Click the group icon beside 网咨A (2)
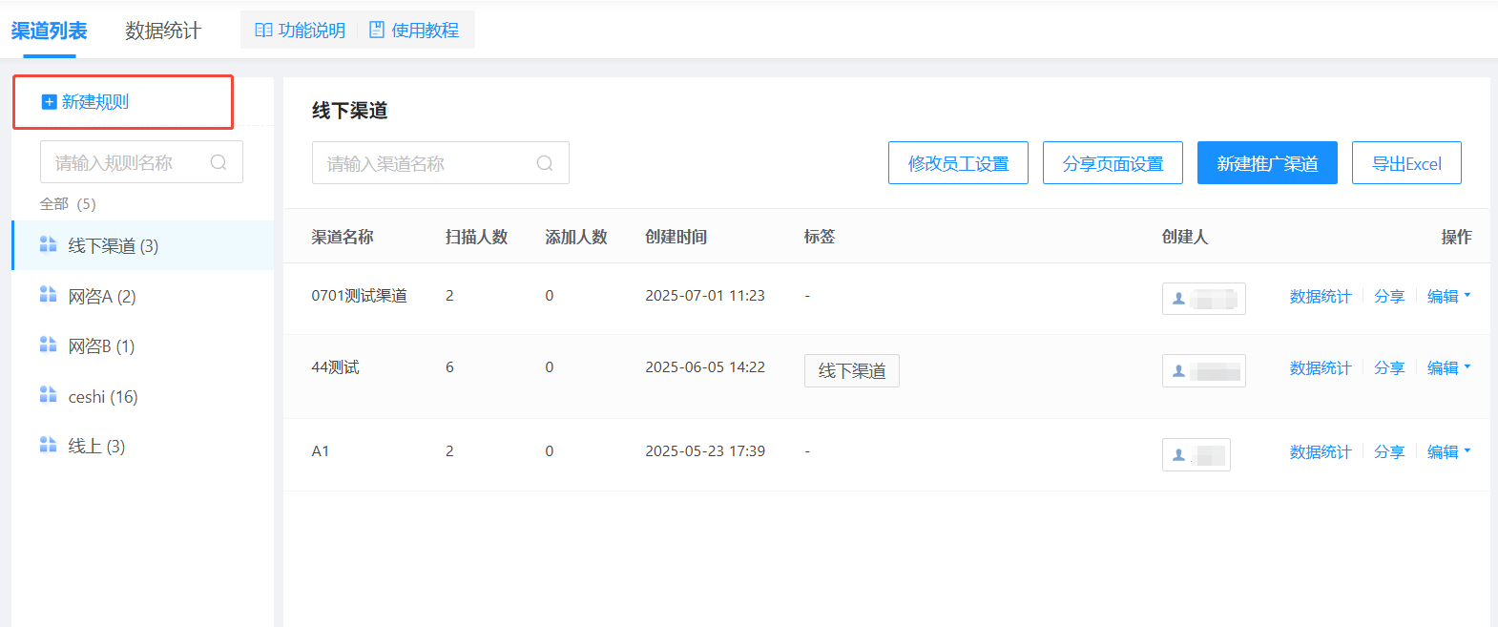 [x=48, y=294]
